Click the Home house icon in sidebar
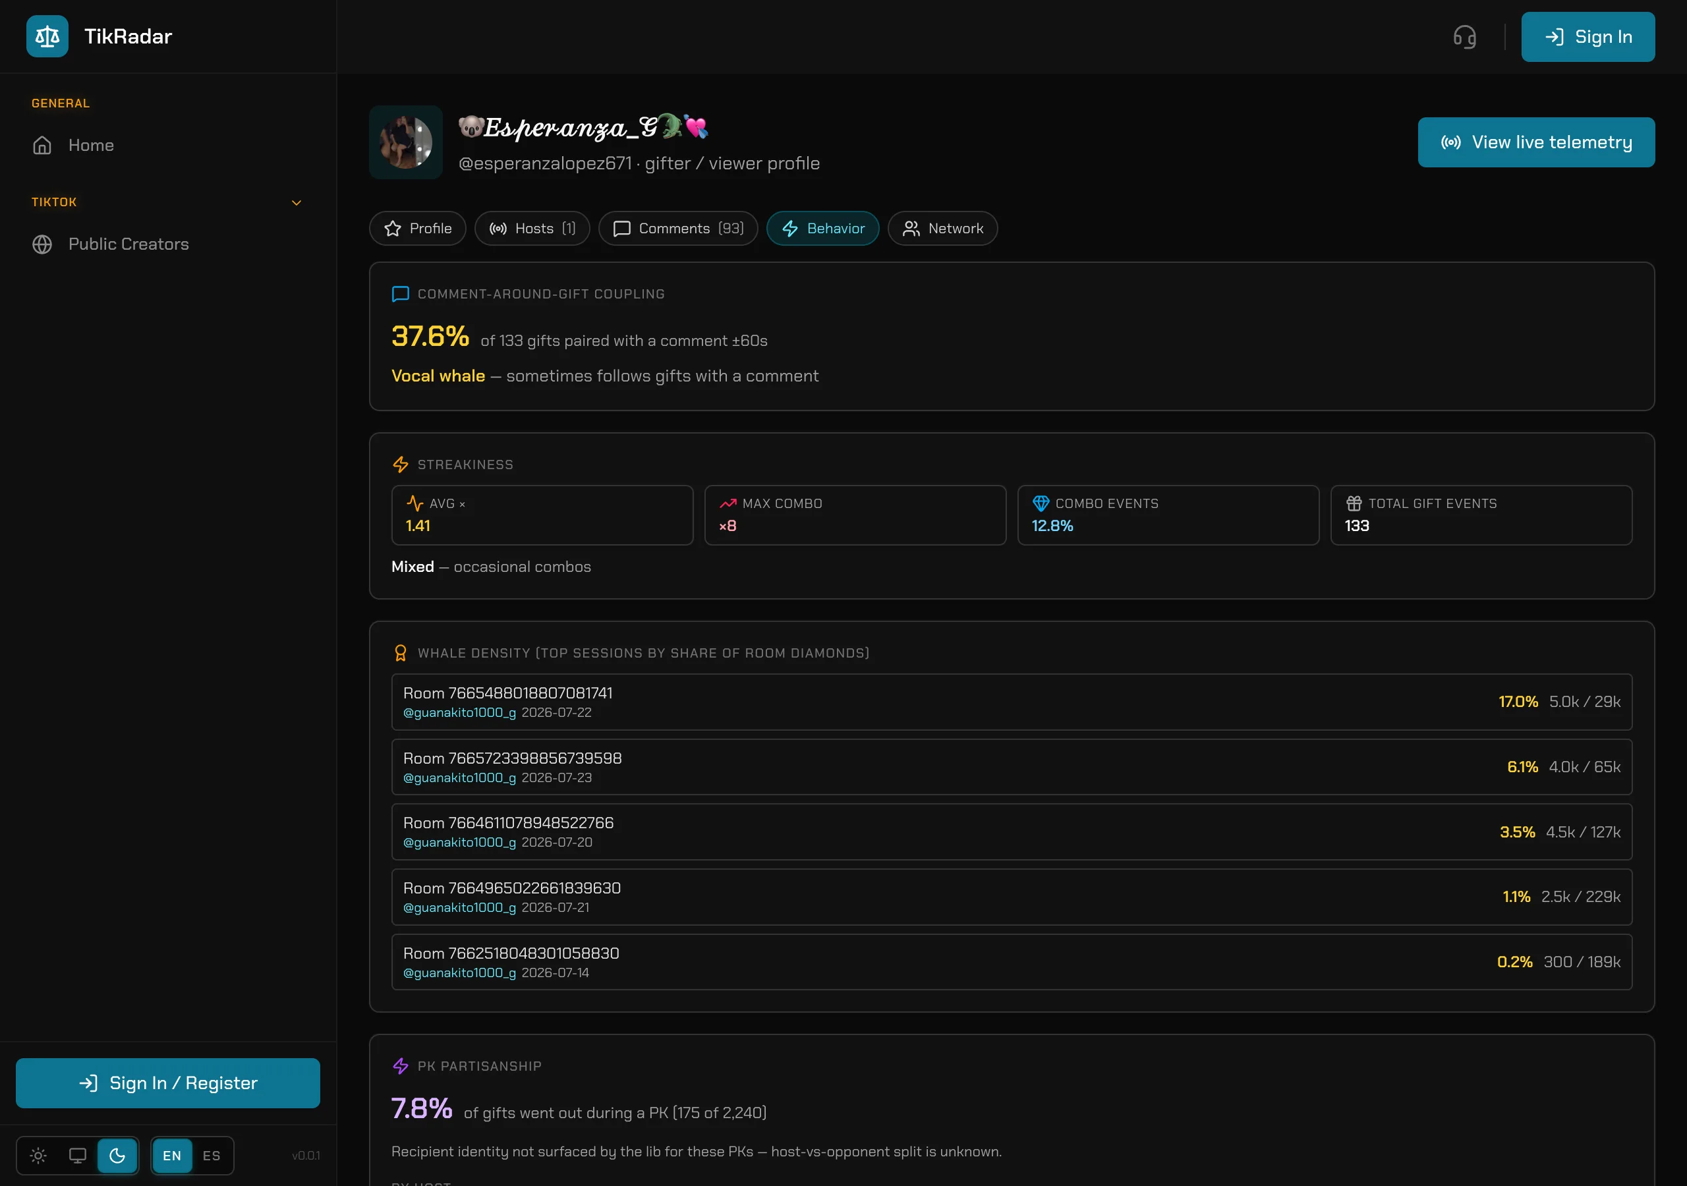This screenshot has width=1687, height=1186. 42,146
